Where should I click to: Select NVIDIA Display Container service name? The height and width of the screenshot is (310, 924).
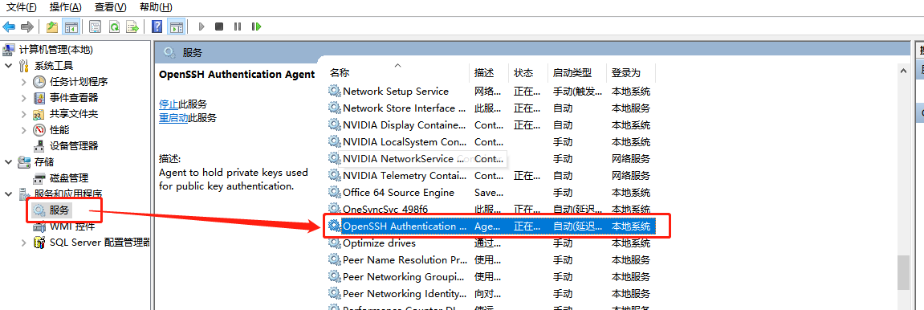tap(405, 125)
